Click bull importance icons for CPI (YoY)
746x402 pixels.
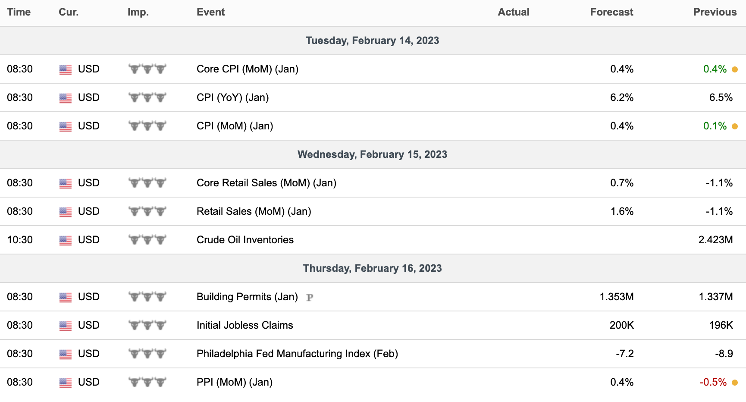[147, 97]
